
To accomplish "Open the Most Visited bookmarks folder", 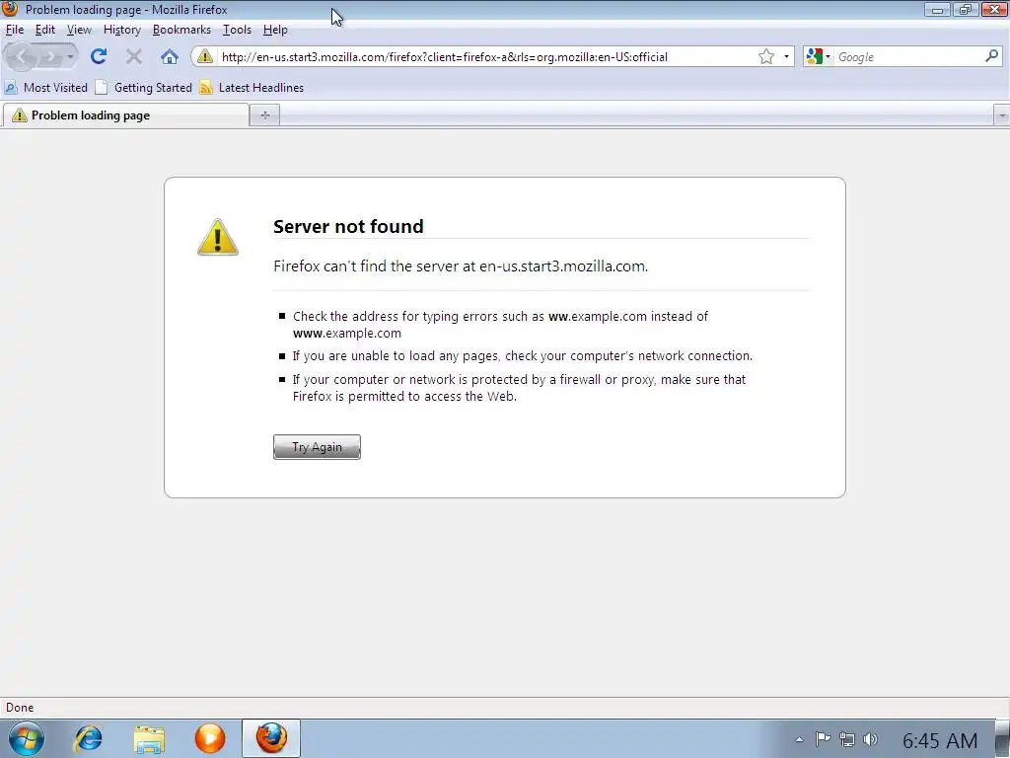I will point(45,88).
